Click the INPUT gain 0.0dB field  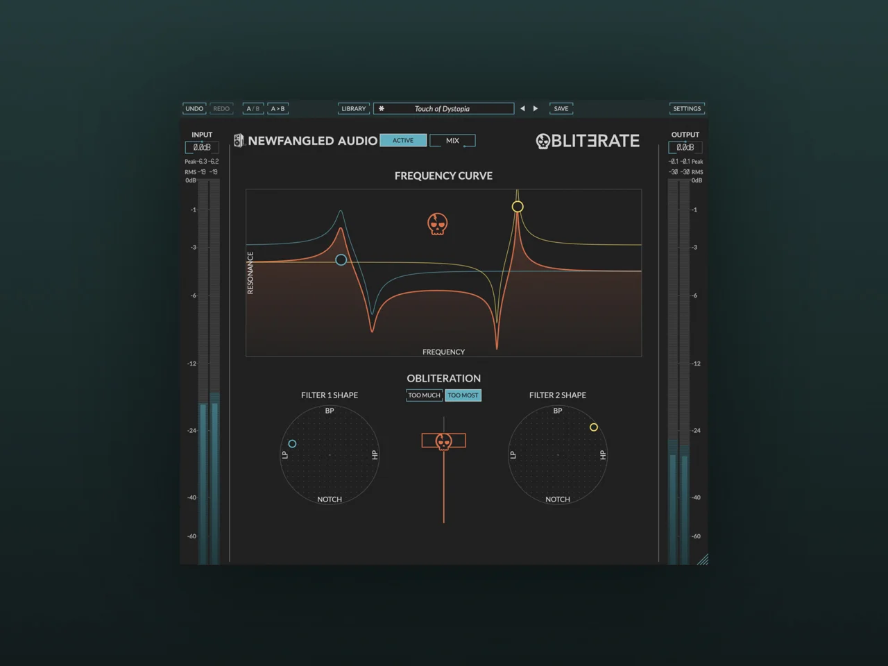click(x=202, y=148)
